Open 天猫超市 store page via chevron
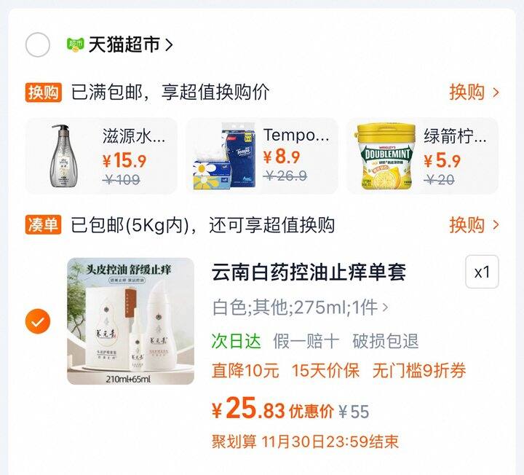This screenshot has width=524, height=475. coord(169,45)
